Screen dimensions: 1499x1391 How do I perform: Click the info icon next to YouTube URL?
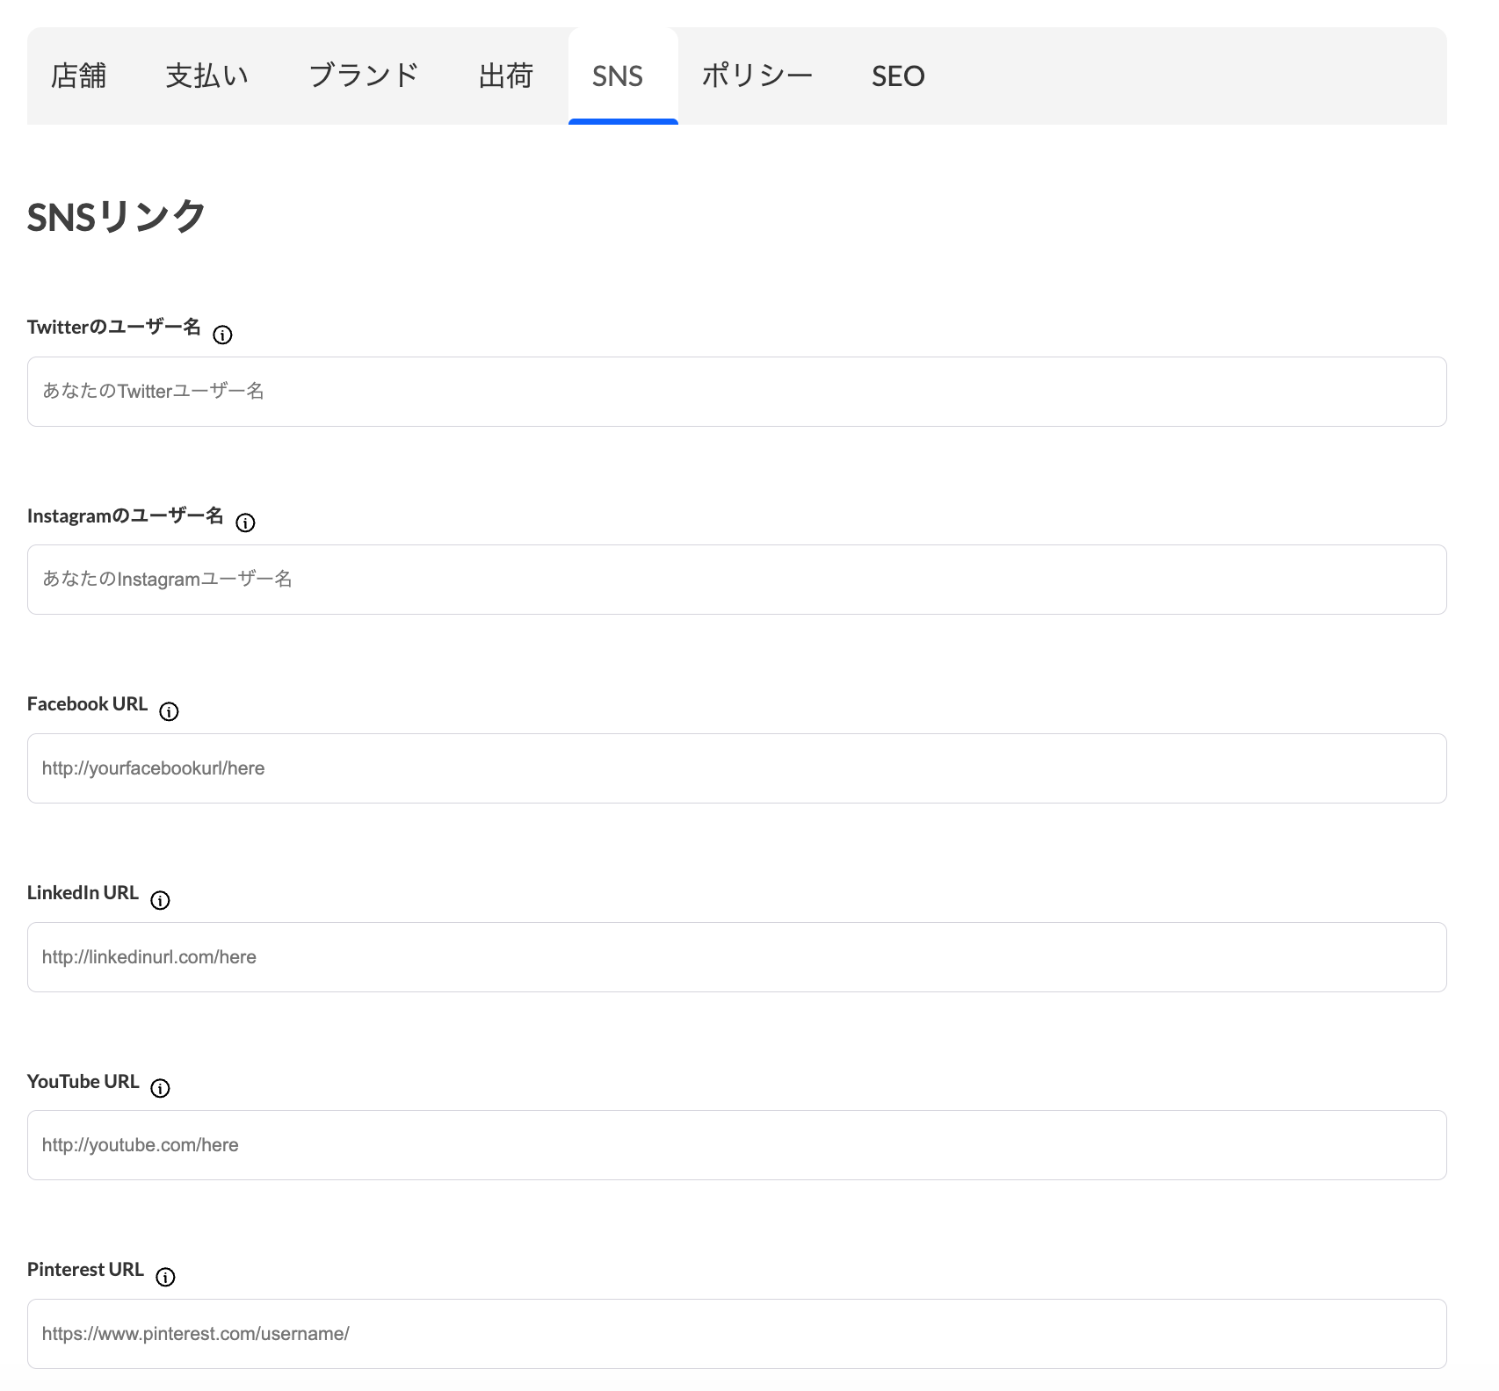tap(160, 1088)
